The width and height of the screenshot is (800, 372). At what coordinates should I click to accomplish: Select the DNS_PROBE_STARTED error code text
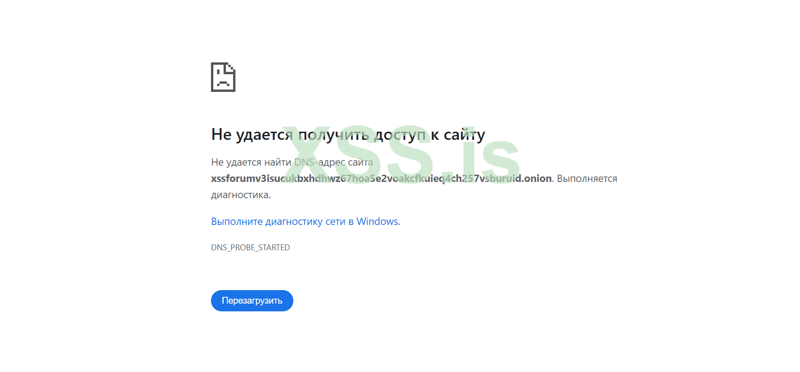(250, 248)
